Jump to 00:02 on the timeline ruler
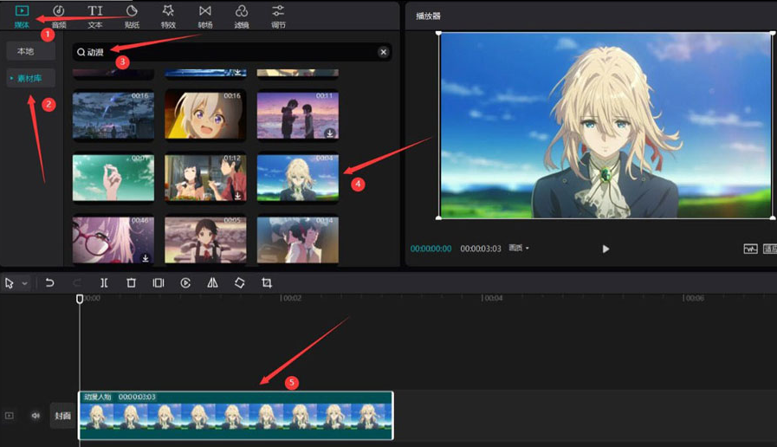 coord(291,298)
